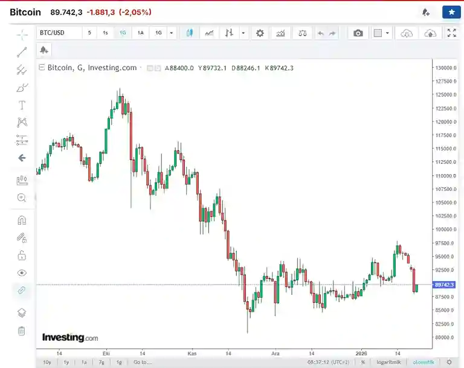The height and width of the screenshot is (368, 464).
Task: Take a chart snapshot with camera icon
Action: (358, 33)
